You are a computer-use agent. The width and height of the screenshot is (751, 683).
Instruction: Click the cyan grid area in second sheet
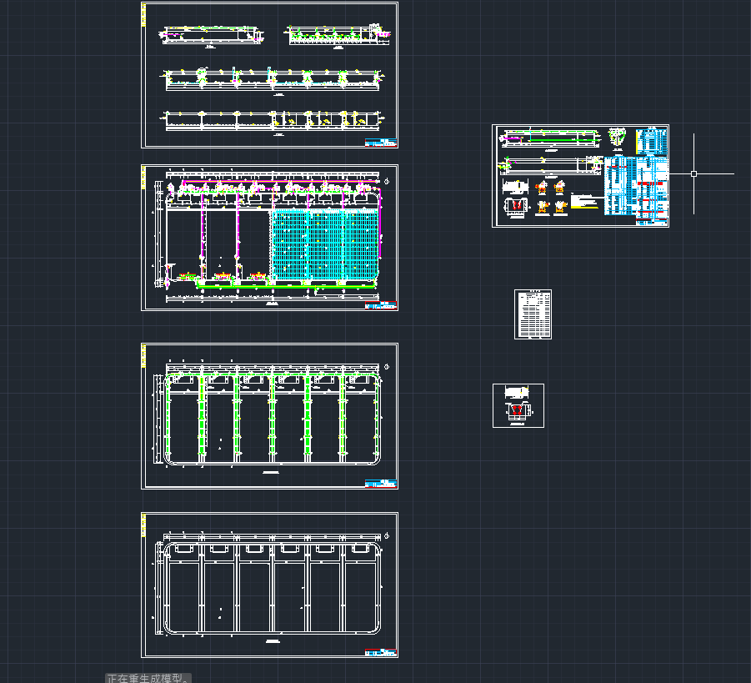(326, 244)
